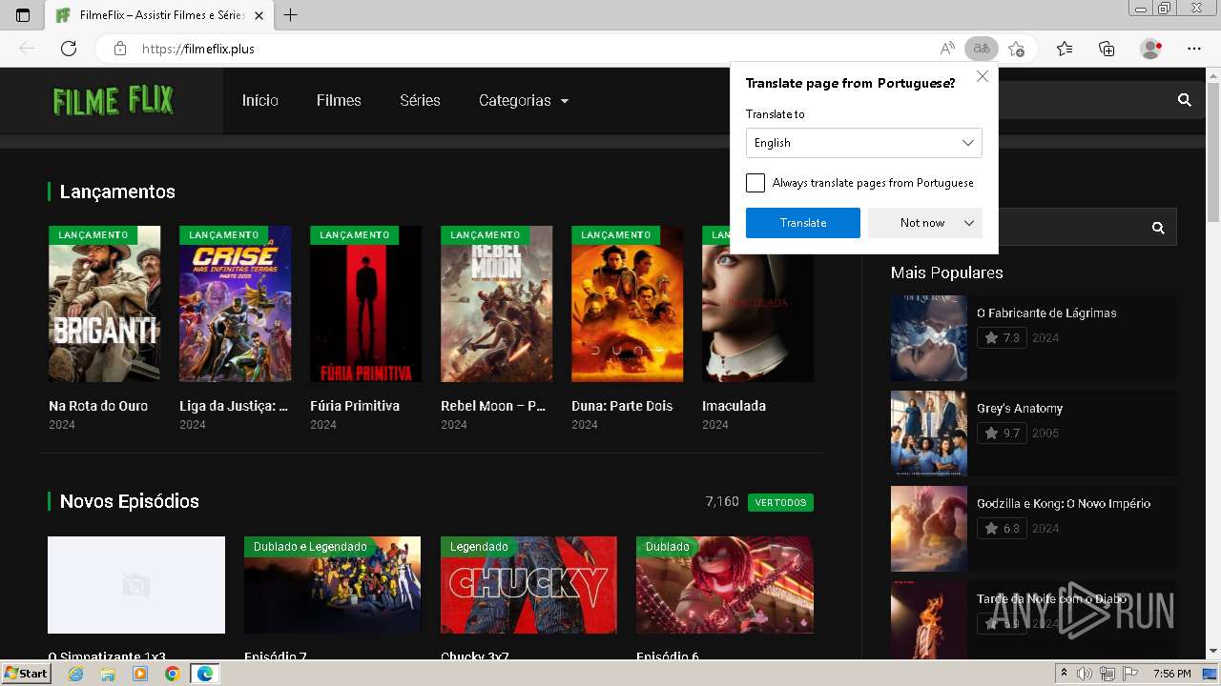Click volume speaker tray icon
Image resolution: width=1221 pixels, height=686 pixels.
coord(1085,674)
